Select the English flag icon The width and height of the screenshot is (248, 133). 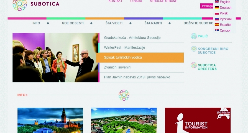217,2
